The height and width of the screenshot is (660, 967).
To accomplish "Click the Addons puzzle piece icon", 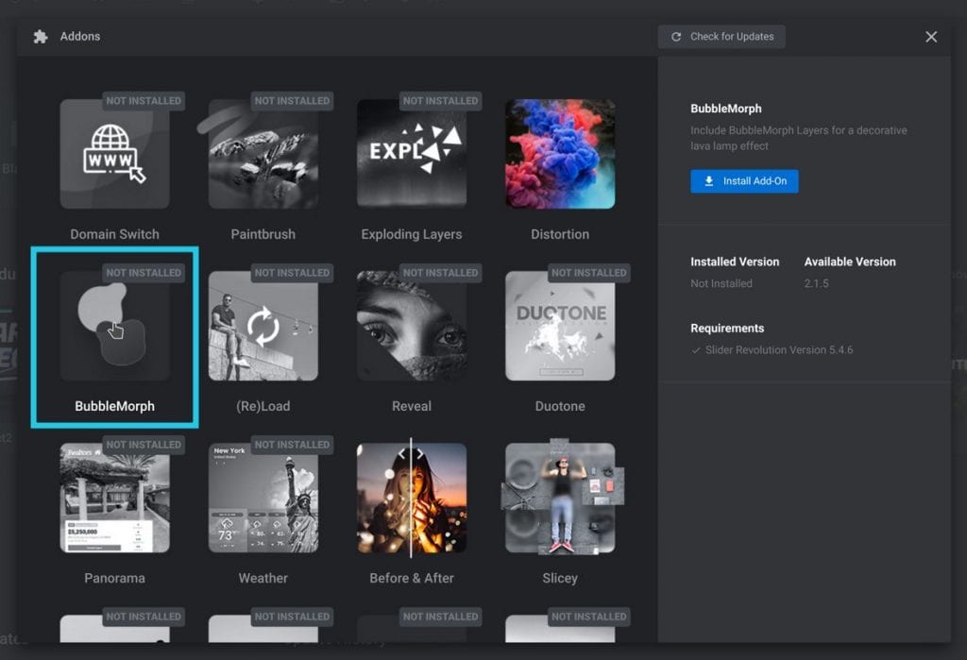I will [x=41, y=37].
